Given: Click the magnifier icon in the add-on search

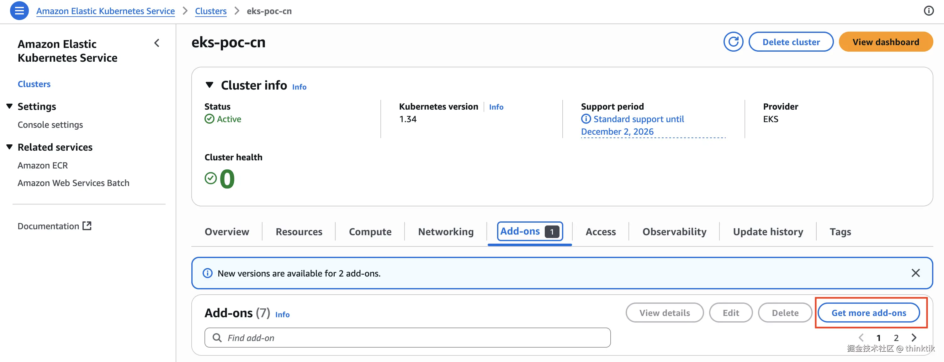Looking at the screenshot, I should pyautogui.click(x=217, y=338).
